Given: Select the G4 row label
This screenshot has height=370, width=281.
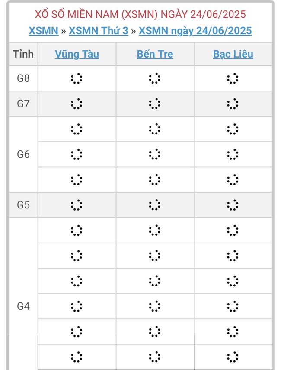Looking at the screenshot, I should pyautogui.click(x=24, y=306).
